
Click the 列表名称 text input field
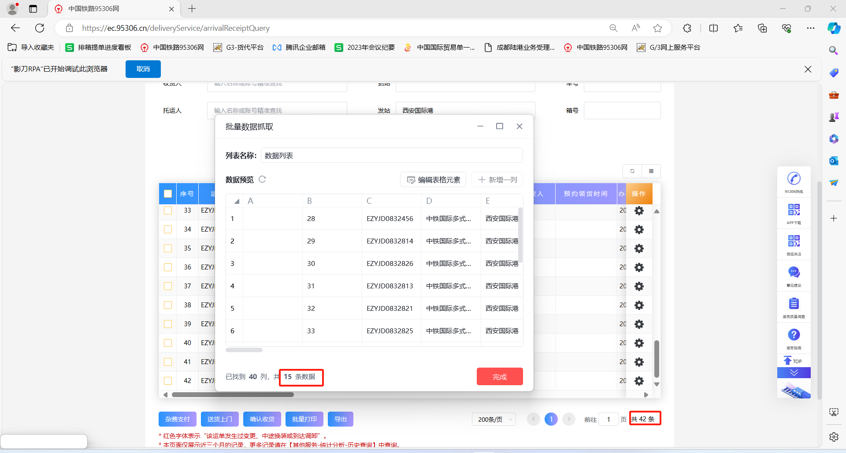tap(391, 155)
